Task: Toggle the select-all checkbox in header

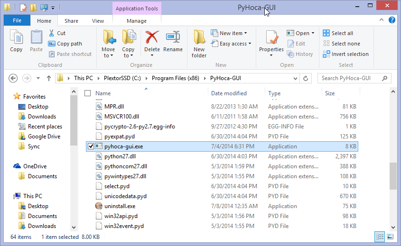Action: coord(87,93)
